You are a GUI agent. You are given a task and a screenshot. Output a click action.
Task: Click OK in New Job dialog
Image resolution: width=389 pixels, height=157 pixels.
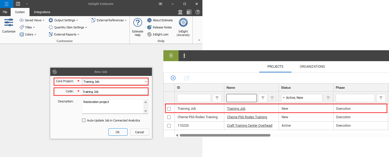click(118, 132)
